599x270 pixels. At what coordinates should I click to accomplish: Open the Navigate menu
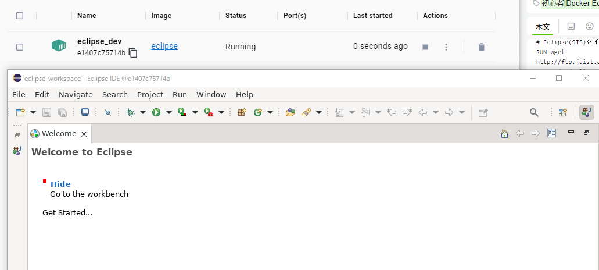(x=76, y=94)
